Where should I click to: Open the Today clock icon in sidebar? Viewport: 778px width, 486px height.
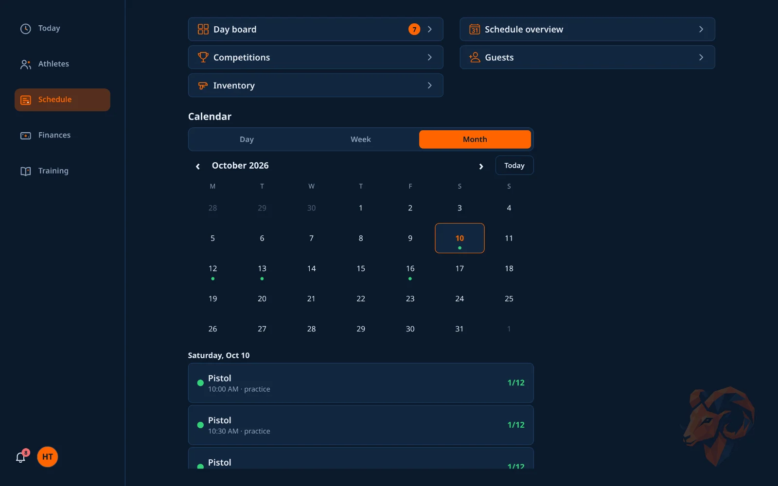click(x=26, y=29)
